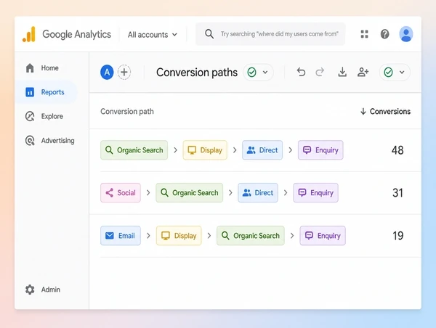Open Advertising in the sidebar
The height and width of the screenshot is (328, 436).
[49, 141]
